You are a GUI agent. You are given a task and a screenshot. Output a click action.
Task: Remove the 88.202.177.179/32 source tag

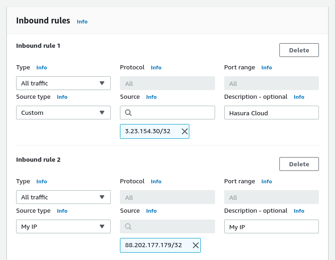coord(196,245)
